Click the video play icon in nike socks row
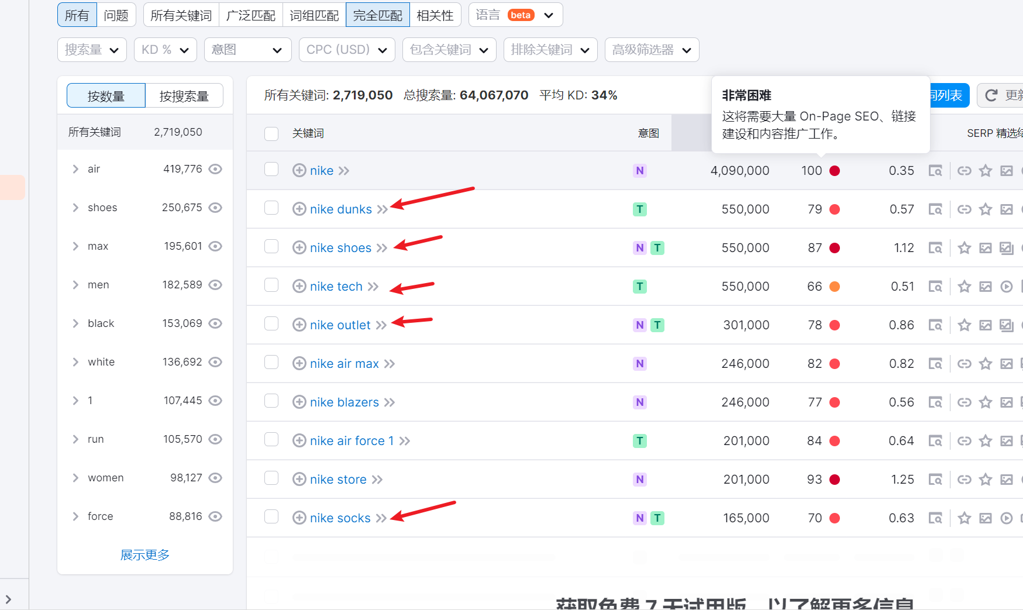Viewport: 1023px width, 610px height. coord(1006,518)
